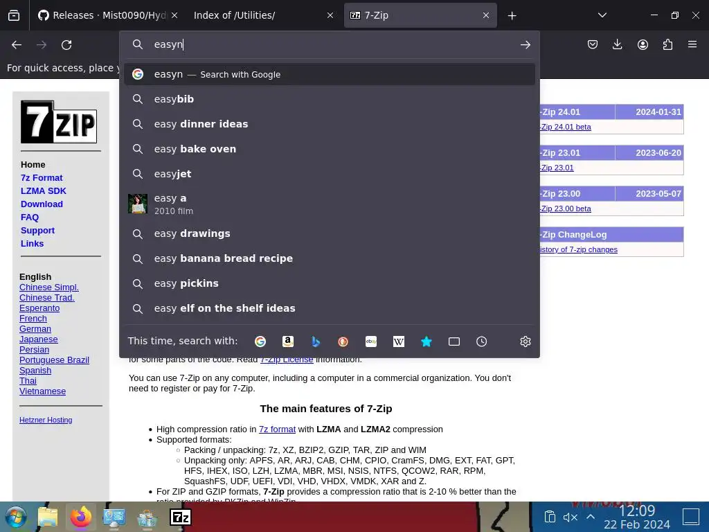Pick the 'easy dinner ideas' suggestion
Screen dimensions: 709x532
click(x=329, y=124)
